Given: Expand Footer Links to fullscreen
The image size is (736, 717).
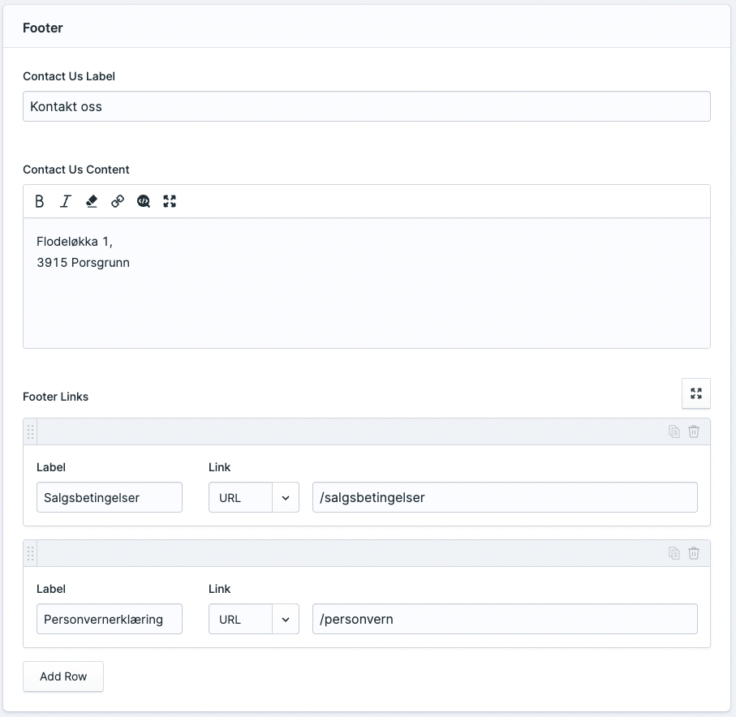Looking at the screenshot, I should (x=695, y=393).
